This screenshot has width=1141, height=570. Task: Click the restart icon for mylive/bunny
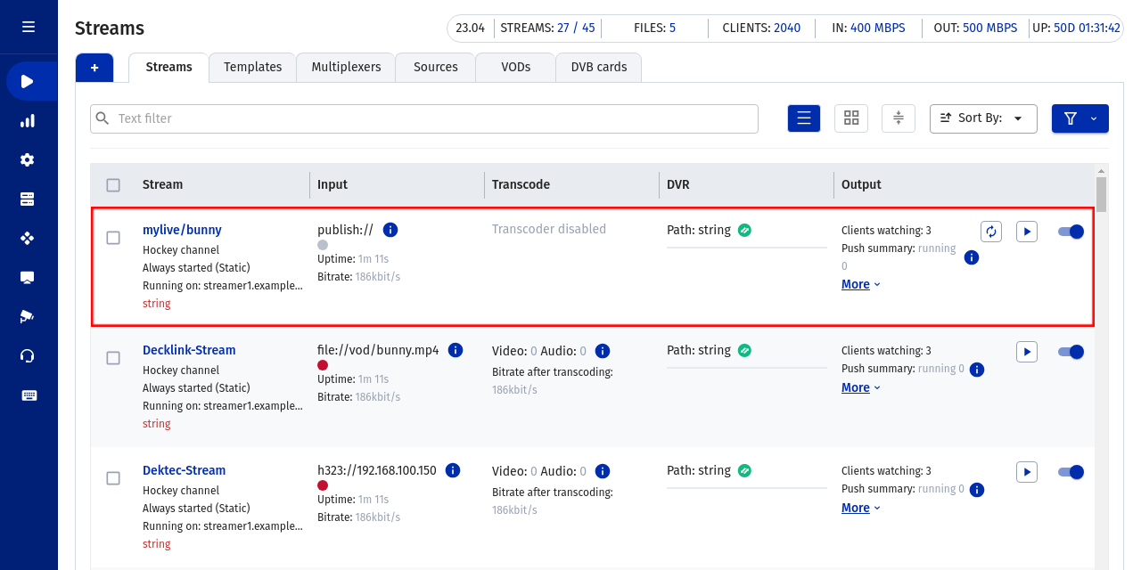click(x=990, y=232)
